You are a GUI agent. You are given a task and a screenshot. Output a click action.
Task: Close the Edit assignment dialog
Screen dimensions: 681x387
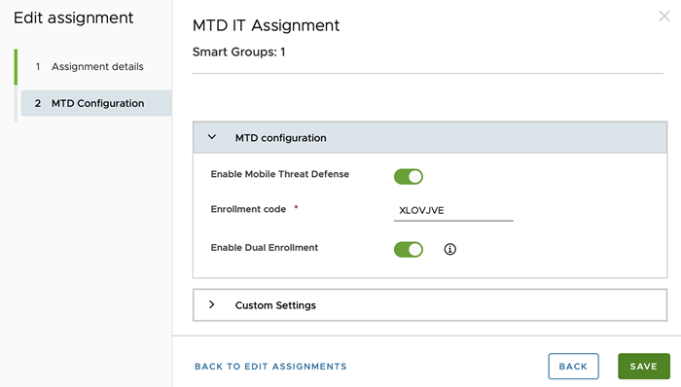click(x=664, y=17)
